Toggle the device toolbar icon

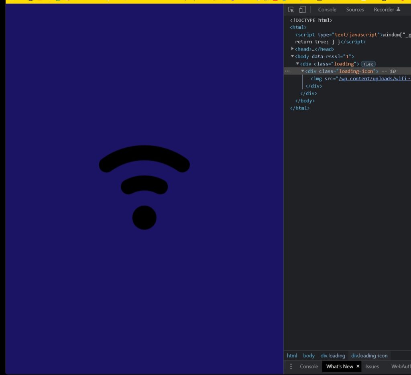302,10
